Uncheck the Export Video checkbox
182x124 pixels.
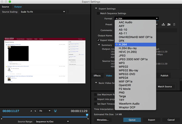tap(98, 40)
